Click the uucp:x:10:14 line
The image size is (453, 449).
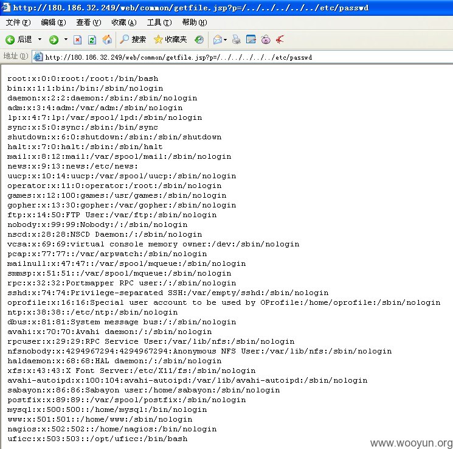122,176
